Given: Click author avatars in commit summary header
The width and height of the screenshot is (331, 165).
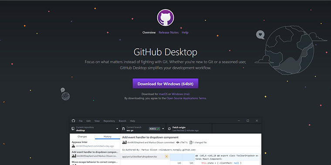Looking at the screenshot, I should pyautogui.click(x=124, y=142).
